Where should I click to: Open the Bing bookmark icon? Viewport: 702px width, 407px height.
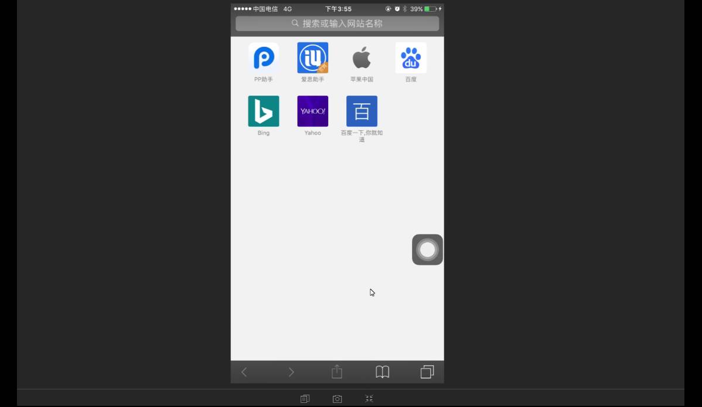click(264, 111)
